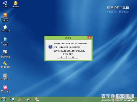Decline restore with the 否 button
The image size is (137, 102).
point(73,57)
